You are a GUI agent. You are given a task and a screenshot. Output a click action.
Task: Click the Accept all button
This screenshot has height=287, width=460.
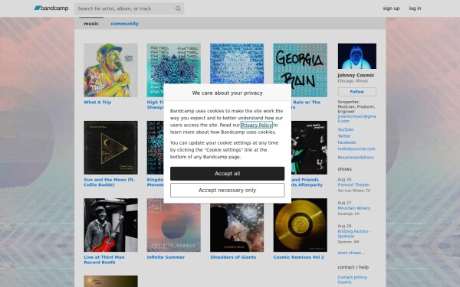coord(228,174)
